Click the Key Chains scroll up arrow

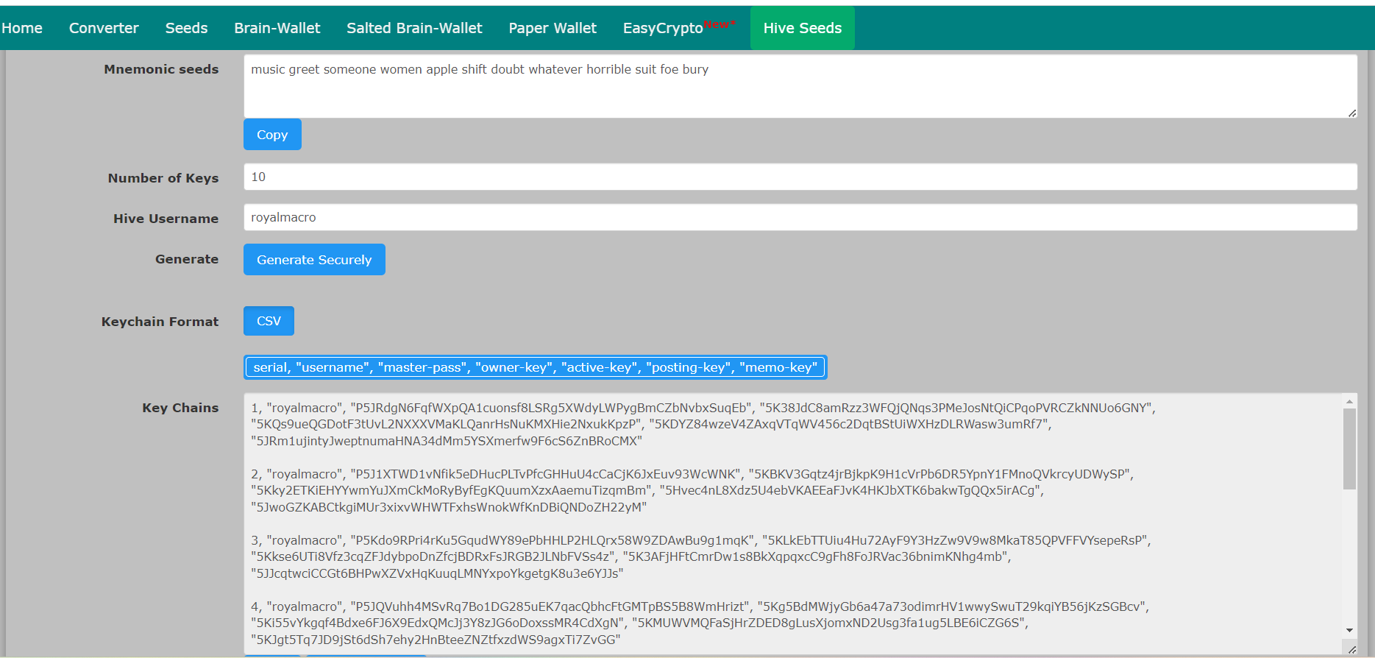1349,401
